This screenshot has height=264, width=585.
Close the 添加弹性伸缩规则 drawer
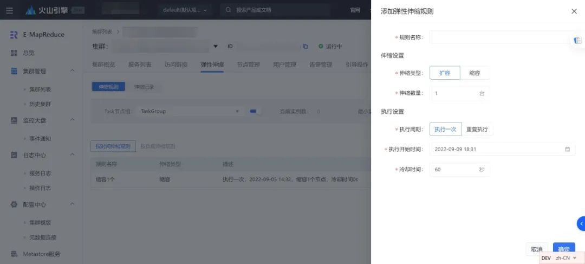[574, 11]
